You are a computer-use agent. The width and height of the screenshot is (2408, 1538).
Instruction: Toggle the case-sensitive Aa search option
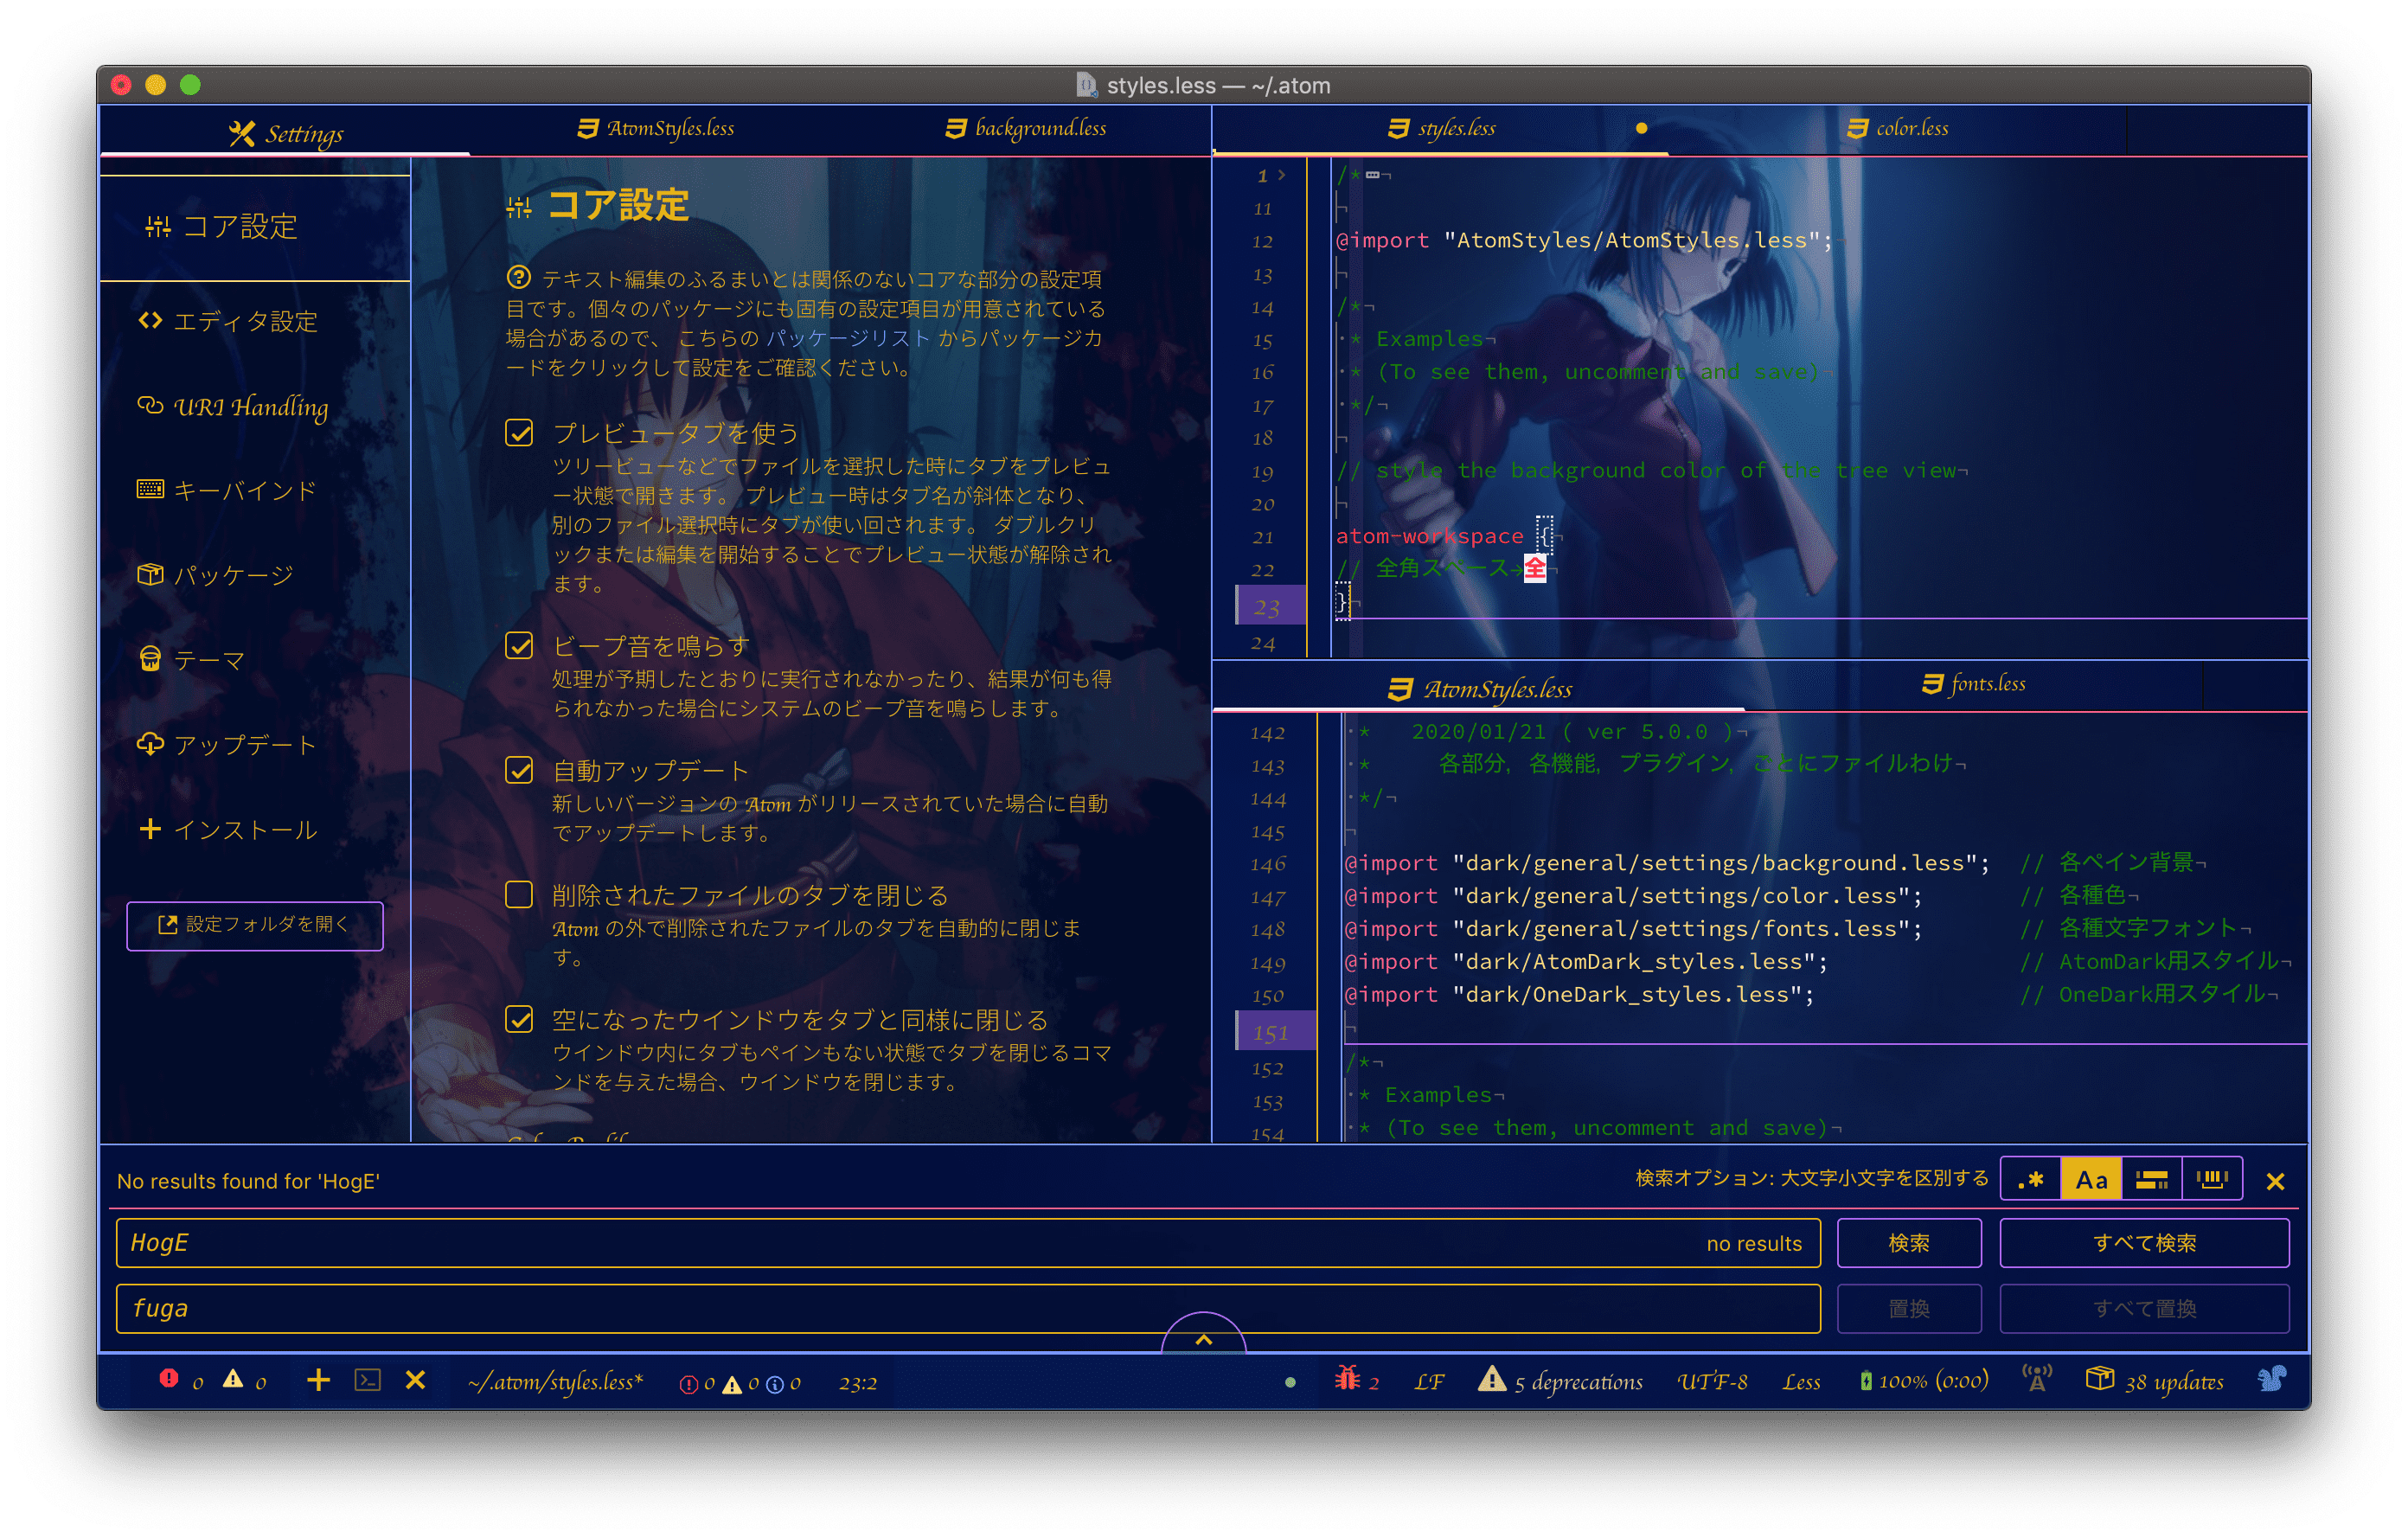pyautogui.click(x=2091, y=1181)
